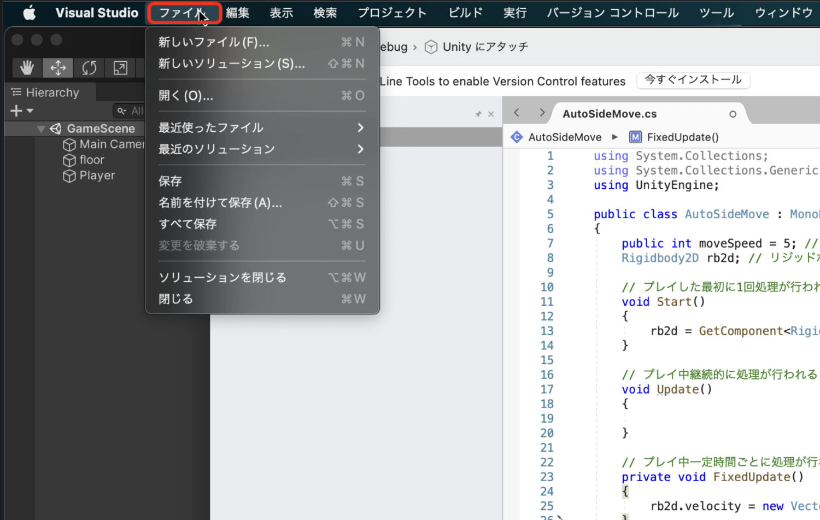Open the 編集 menu
Screen dimensions: 820x520
click(238, 13)
